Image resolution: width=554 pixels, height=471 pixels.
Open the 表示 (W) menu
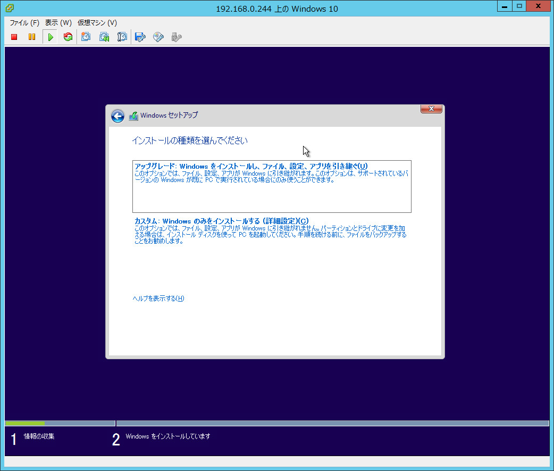58,23
